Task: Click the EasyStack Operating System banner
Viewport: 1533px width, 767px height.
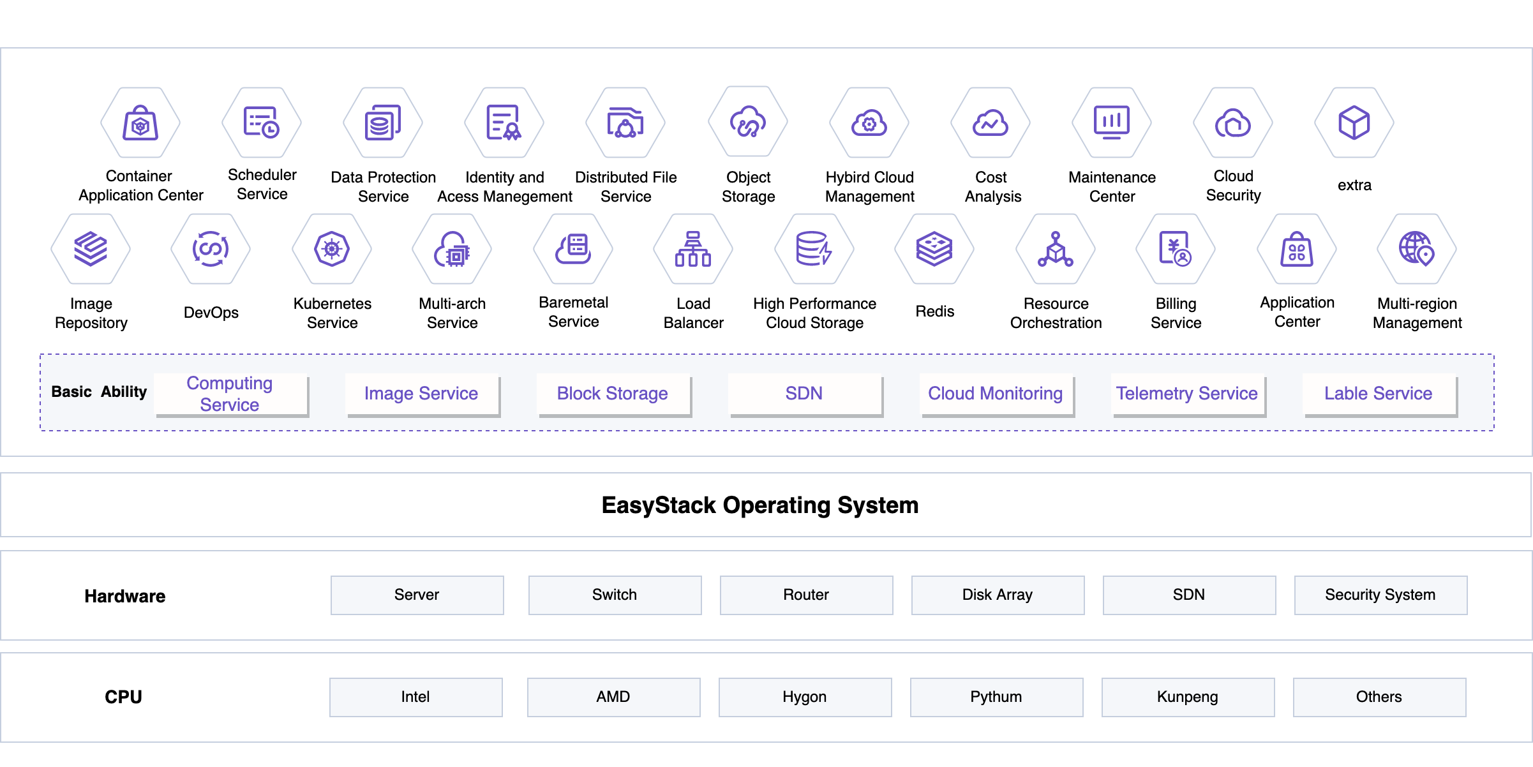Action: 759,505
